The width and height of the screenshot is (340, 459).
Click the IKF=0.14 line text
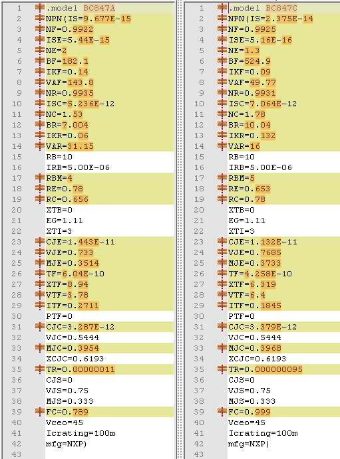coord(67,72)
